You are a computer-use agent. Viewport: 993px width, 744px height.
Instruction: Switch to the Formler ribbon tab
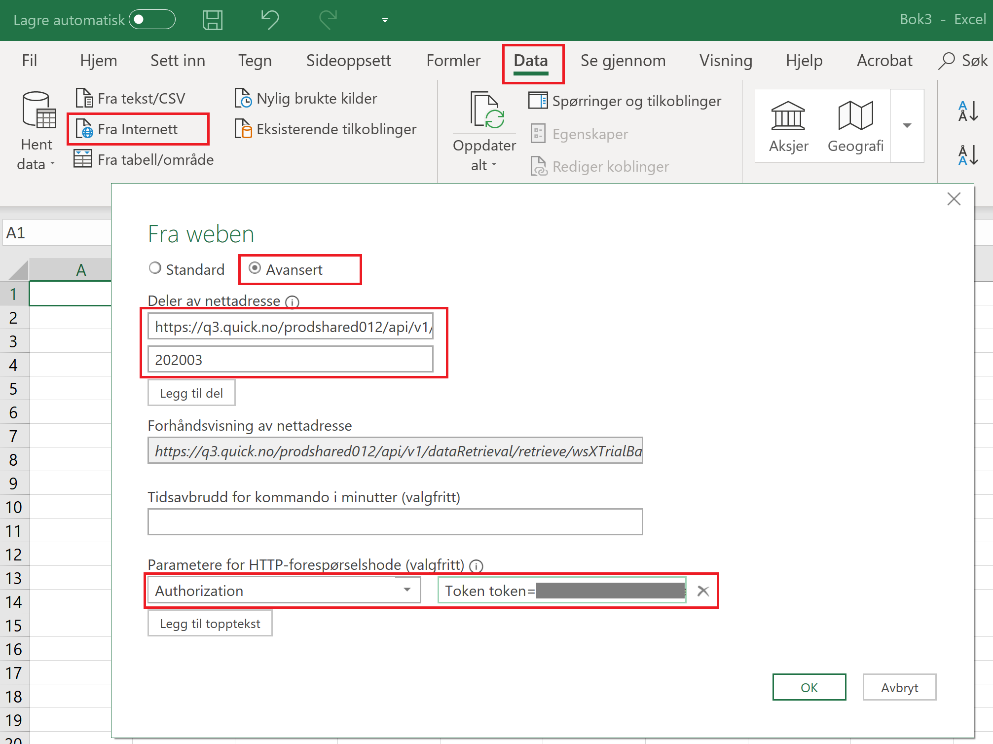pos(453,61)
